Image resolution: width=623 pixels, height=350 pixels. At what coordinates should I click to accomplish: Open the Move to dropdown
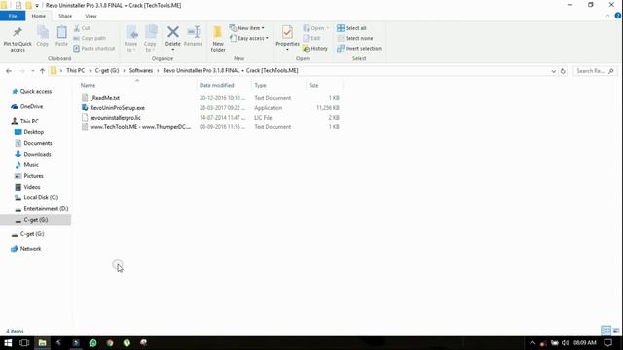click(x=130, y=39)
